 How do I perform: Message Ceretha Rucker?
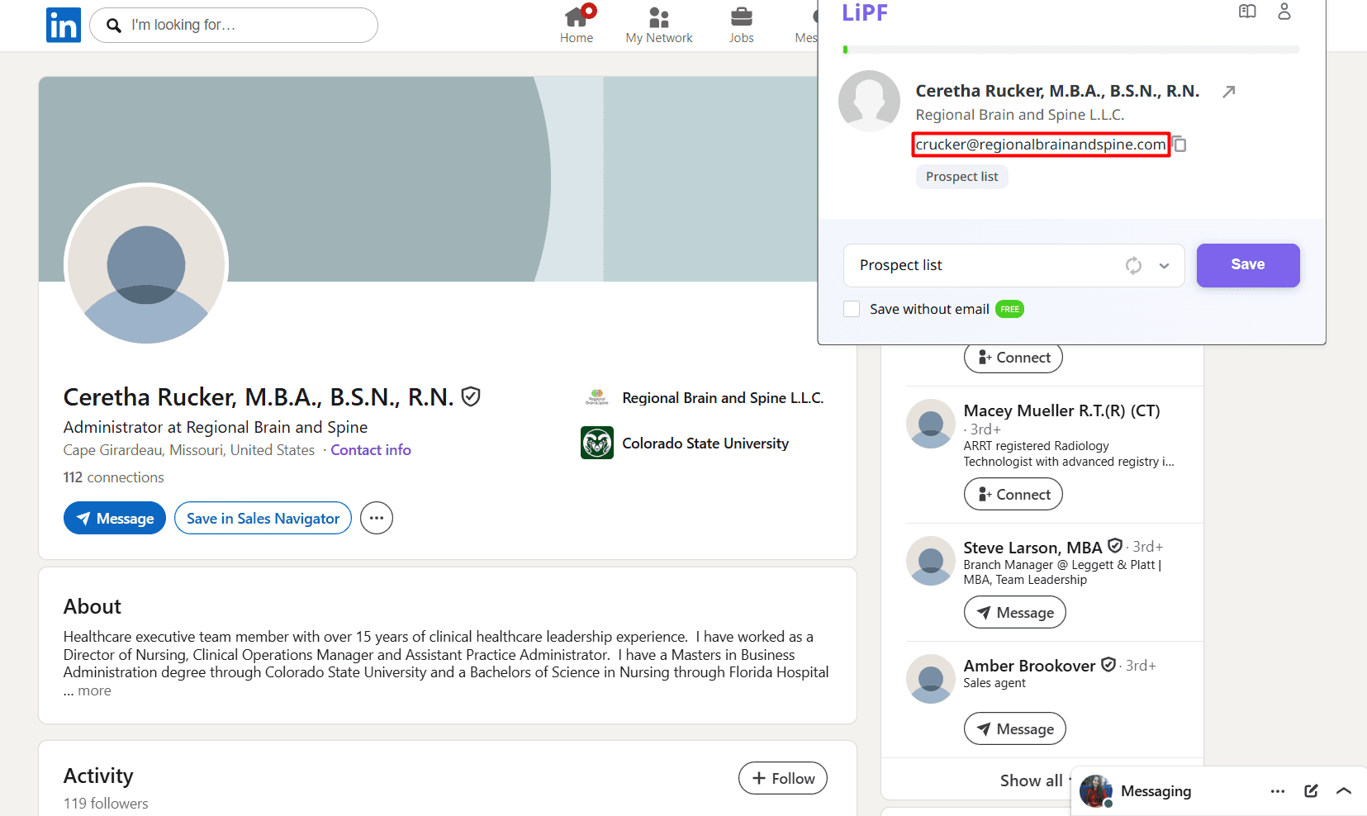(115, 518)
